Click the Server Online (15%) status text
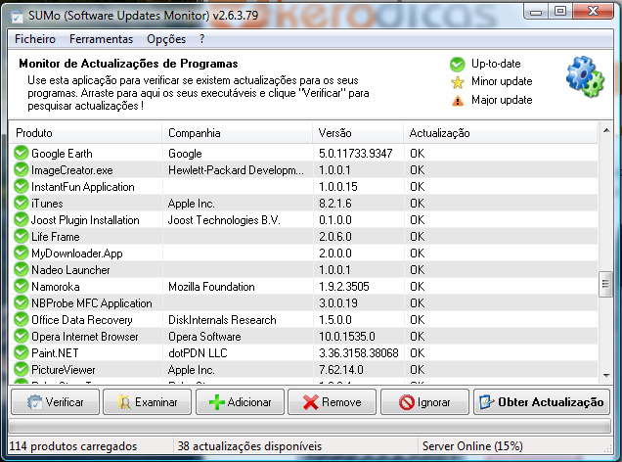The height and width of the screenshot is (462, 622). (x=472, y=446)
